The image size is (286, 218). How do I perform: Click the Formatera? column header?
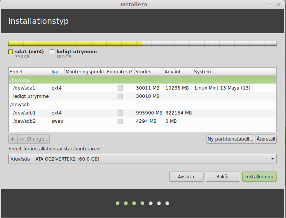pyautogui.click(x=120, y=72)
